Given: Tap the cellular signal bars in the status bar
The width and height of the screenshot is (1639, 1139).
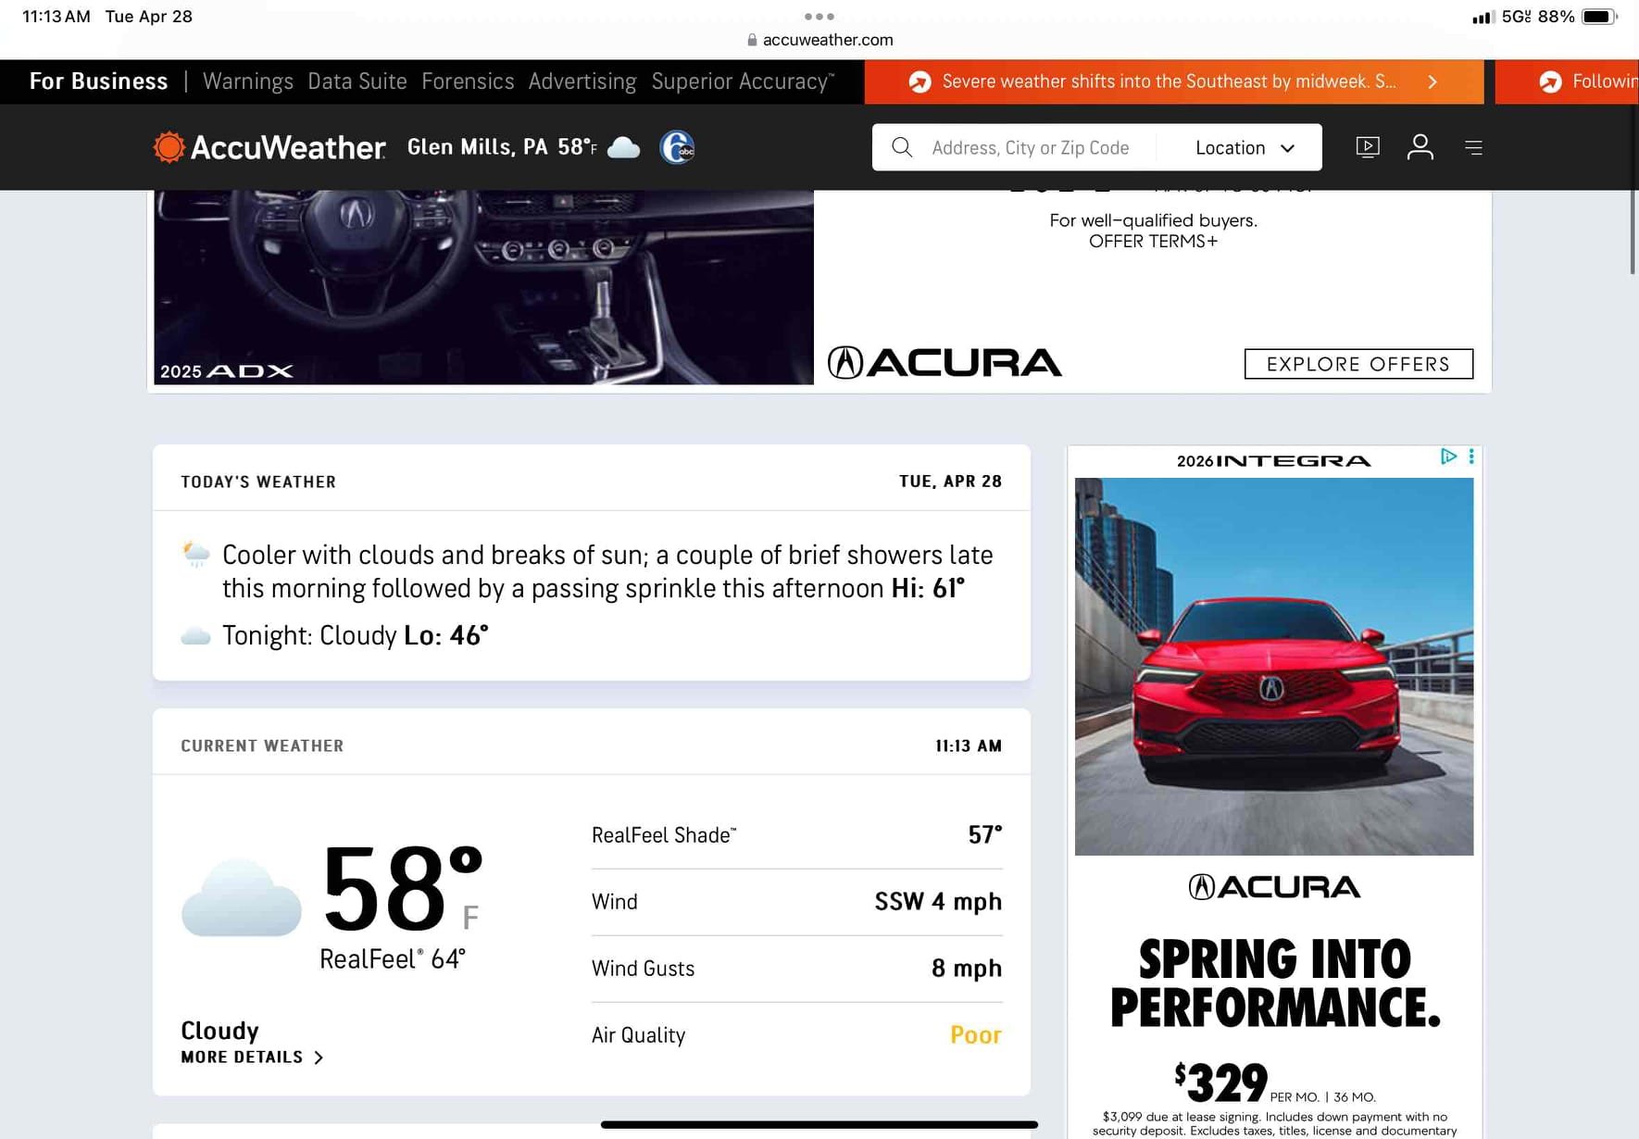Looking at the screenshot, I should (1483, 17).
